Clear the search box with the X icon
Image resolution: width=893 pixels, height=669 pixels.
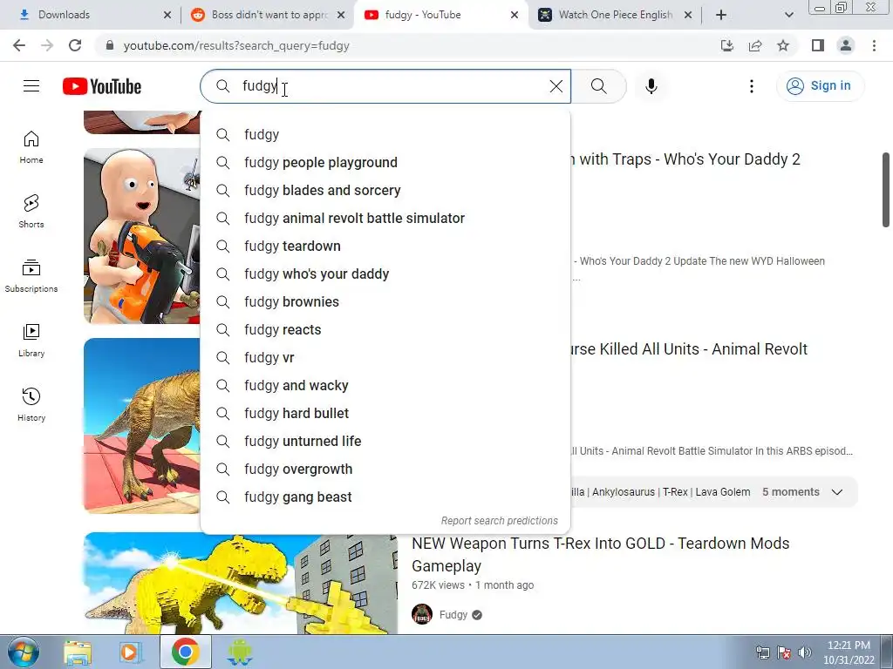[556, 86]
